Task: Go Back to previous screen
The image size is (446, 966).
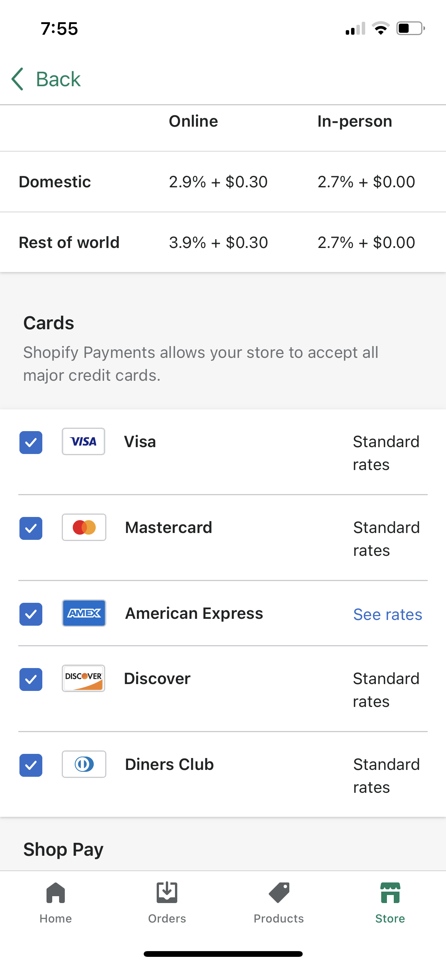Action: click(58, 79)
